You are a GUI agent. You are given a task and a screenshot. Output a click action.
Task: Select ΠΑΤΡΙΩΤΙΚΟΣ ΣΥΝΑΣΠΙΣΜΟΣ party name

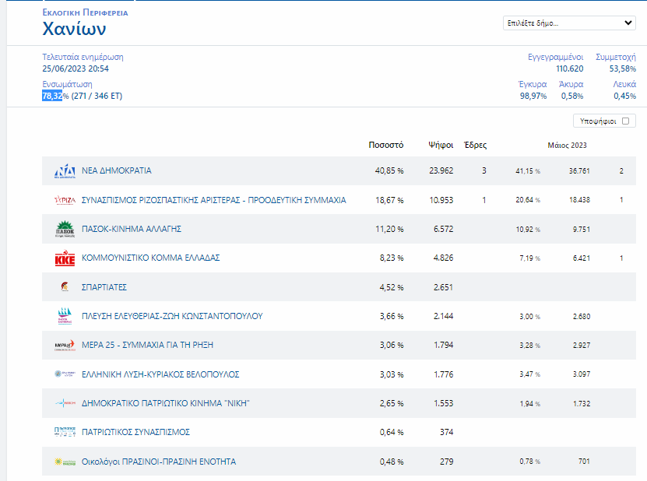[x=135, y=432]
